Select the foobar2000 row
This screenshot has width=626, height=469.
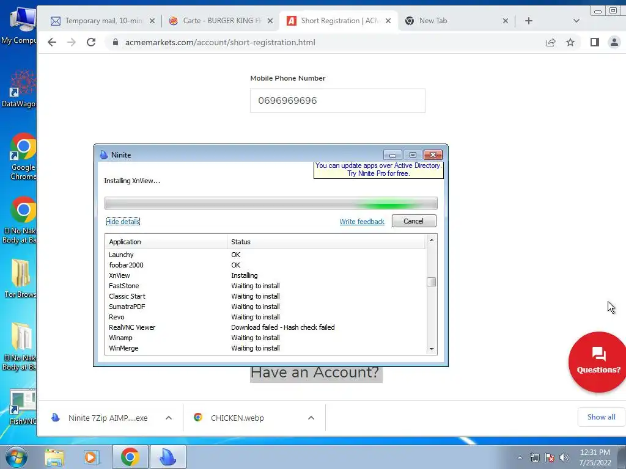(265, 265)
